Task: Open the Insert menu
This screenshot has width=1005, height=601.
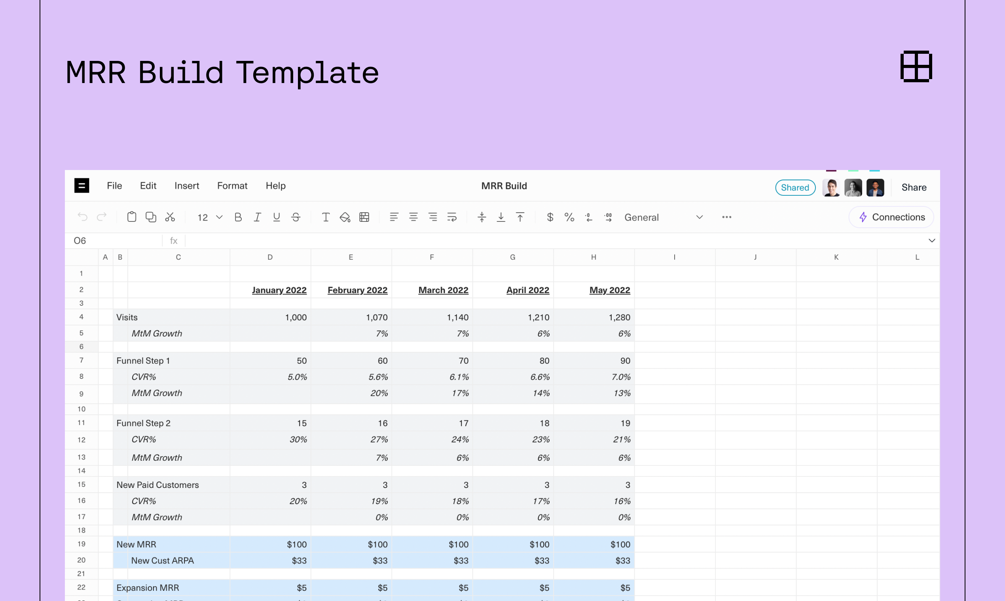Action: [186, 185]
